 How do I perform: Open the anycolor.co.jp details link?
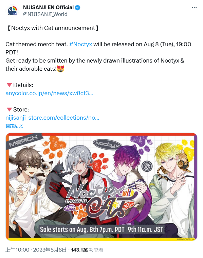coord(49,93)
